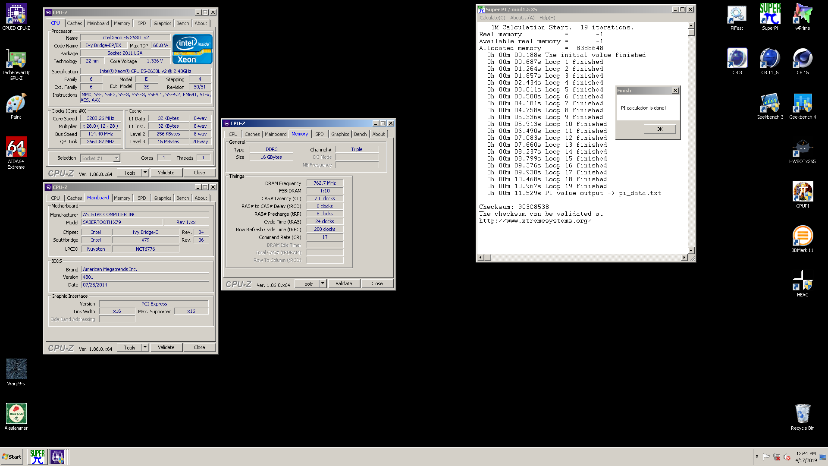Show hidden tray icons arrow
Screen dimensions: 828x466
[x=757, y=457]
